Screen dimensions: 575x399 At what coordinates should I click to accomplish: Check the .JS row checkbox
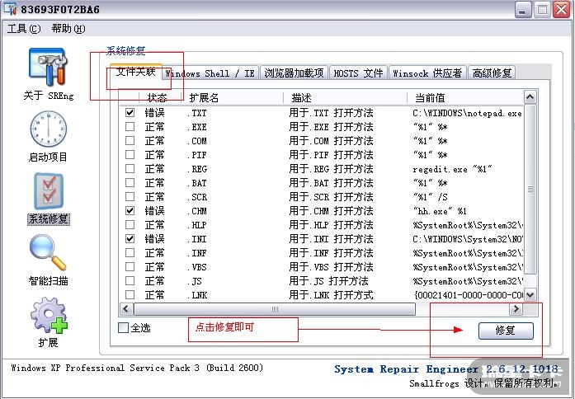[x=130, y=280]
